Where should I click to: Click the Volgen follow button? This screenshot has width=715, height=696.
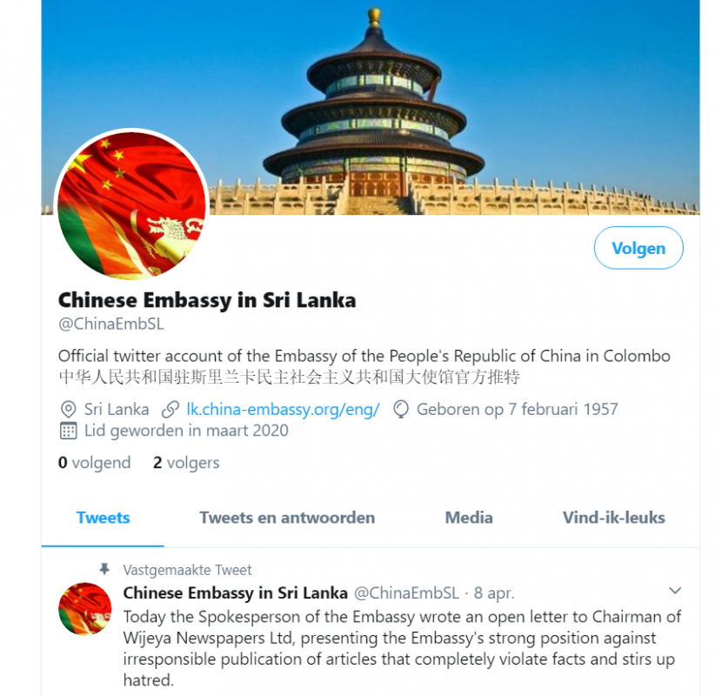(638, 248)
